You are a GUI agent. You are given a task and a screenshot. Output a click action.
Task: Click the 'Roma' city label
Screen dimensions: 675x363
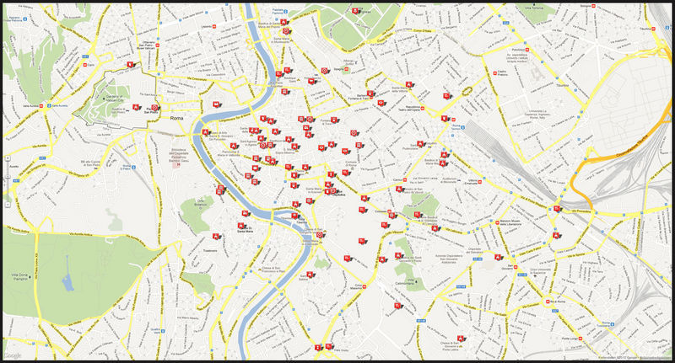[176, 118]
